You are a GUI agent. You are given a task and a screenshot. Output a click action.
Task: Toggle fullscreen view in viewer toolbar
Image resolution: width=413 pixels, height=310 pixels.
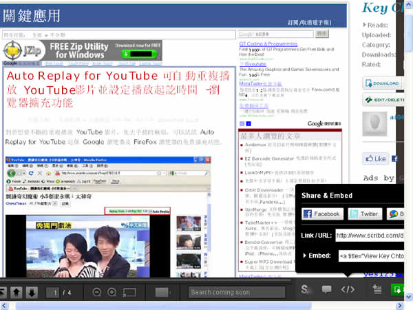pyautogui.click(x=129, y=292)
